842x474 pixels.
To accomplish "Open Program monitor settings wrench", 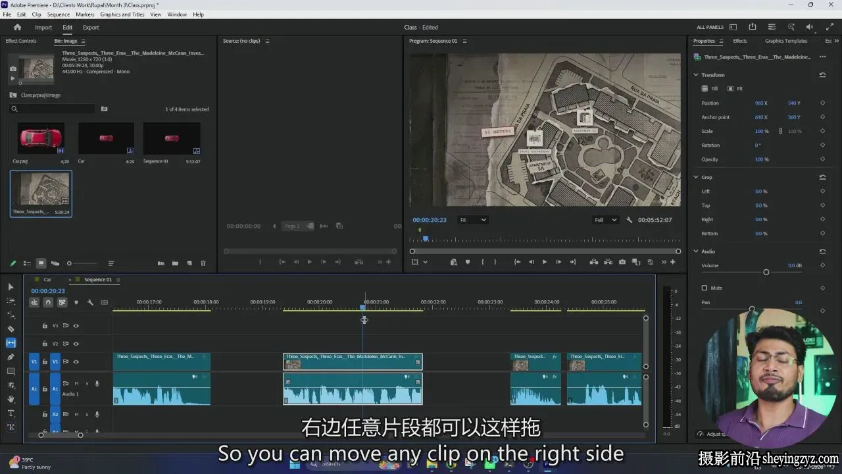I will pyautogui.click(x=630, y=220).
